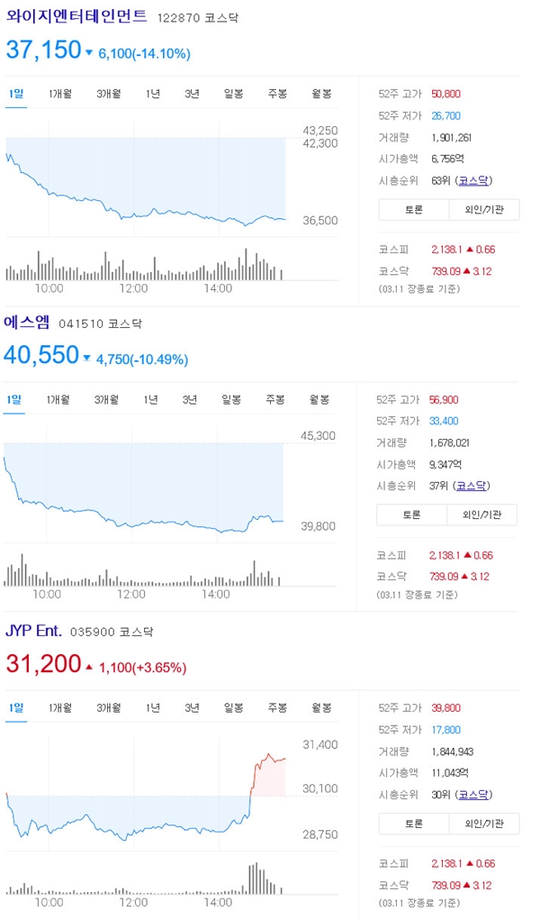
Task: Click 토론 button for JYP Ent.
Action: pyautogui.click(x=414, y=824)
